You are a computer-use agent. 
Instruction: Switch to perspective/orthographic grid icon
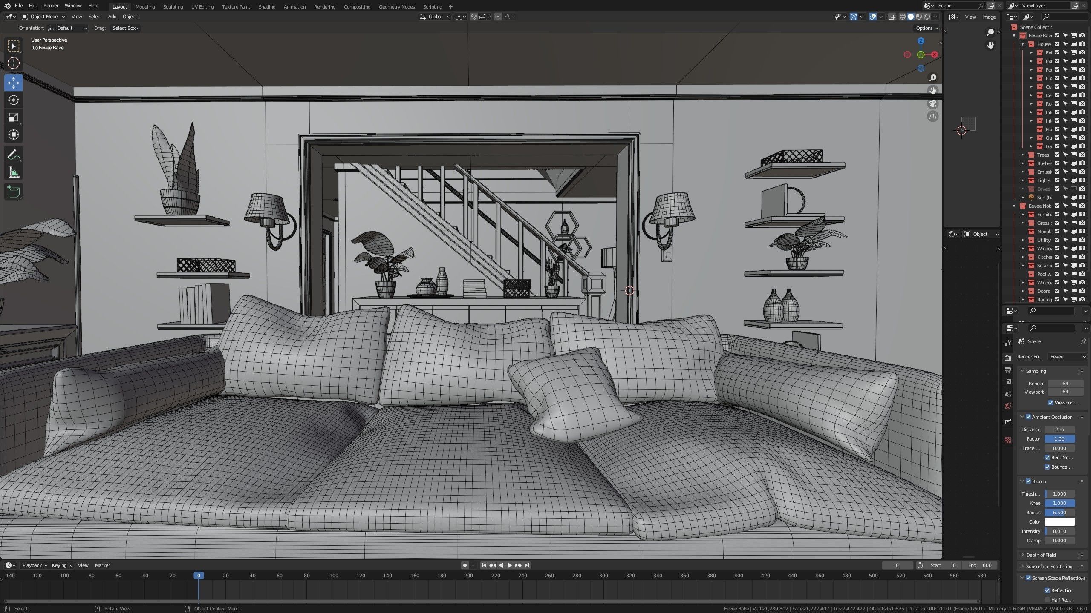[933, 117]
